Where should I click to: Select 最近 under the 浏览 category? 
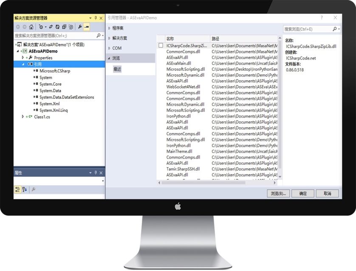pos(117,69)
